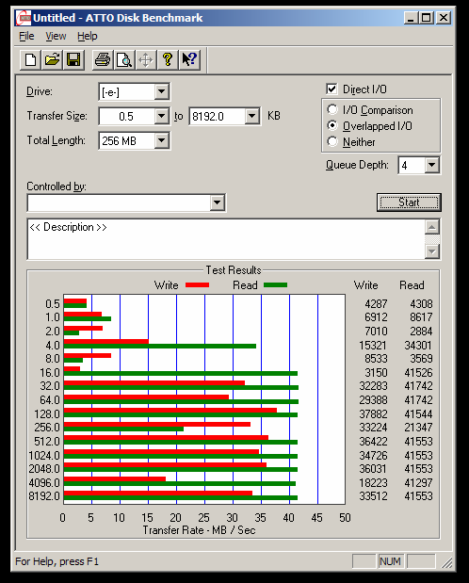Screen dimensions: 469x583
Task: Click the Save floppy disk icon
Action: coord(73,60)
